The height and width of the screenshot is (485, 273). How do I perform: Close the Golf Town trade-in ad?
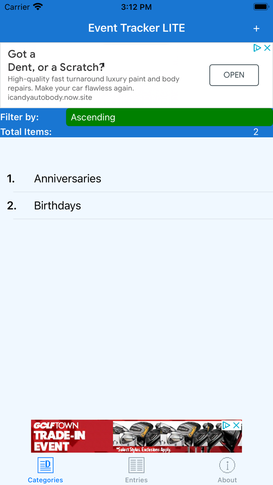click(236, 425)
